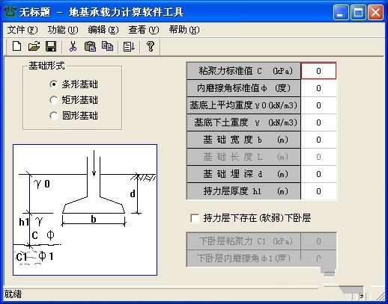Open the 帮助(H) menu
Screen dimensions: 388x304
[184, 30]
